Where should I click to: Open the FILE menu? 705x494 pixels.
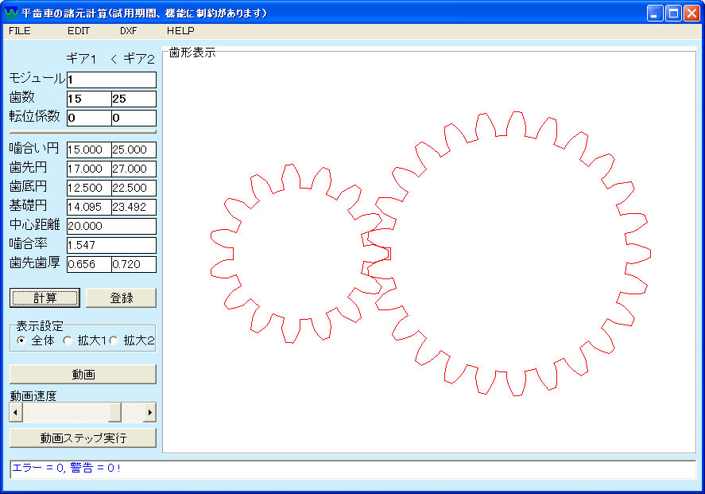(x=20, y=31)
